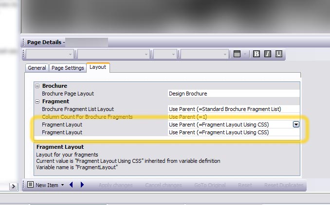330x205 pixels.
Task: Click the Design Brochure value field
Action: 233,94
